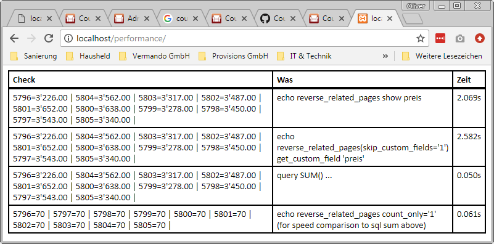
Task: Open a new tab
Action: tap(413, 19)
